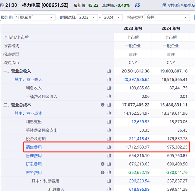Image resolution: width=195 pixels, height=191 pixels.
Task: Click the 财务综合概览 icon at top right
Action: tap(164, 5)
